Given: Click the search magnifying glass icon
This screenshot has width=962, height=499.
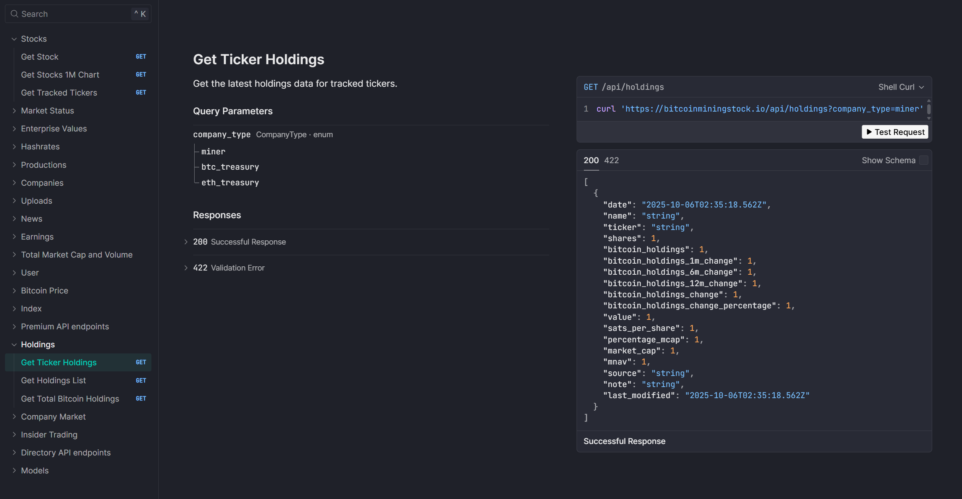Looking at the screenshot, I should click(15, 14).
